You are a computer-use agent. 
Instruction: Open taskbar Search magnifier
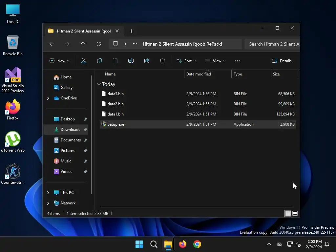click(154, 244)
